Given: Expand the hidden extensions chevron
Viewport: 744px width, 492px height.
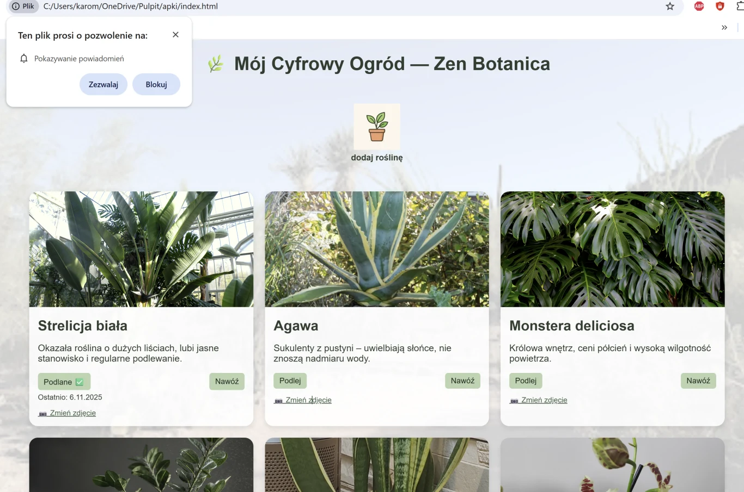Looking at the screenshot, I should [724, 27].
